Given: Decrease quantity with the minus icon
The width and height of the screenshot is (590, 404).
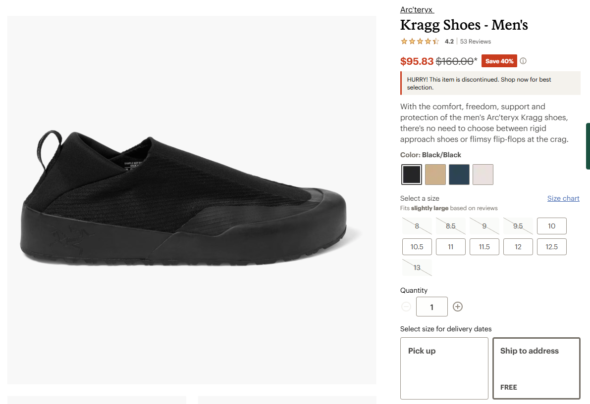Looking at the screenshot, I should (406, 307).
